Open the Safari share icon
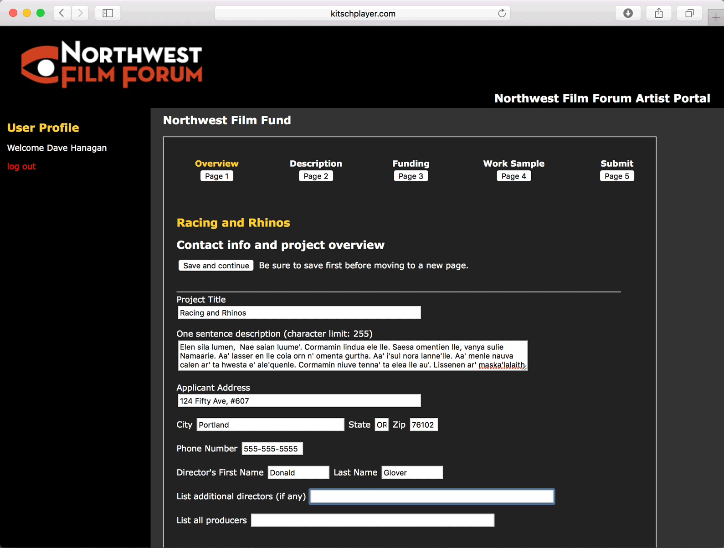Screen dimensions: 724x548 [659, 13]
